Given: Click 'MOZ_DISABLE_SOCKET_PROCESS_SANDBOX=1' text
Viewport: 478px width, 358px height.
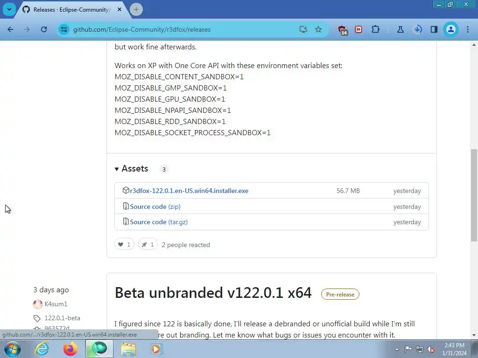Looking at the screenshot, I should pyautogui.click(x=193, y=133).
